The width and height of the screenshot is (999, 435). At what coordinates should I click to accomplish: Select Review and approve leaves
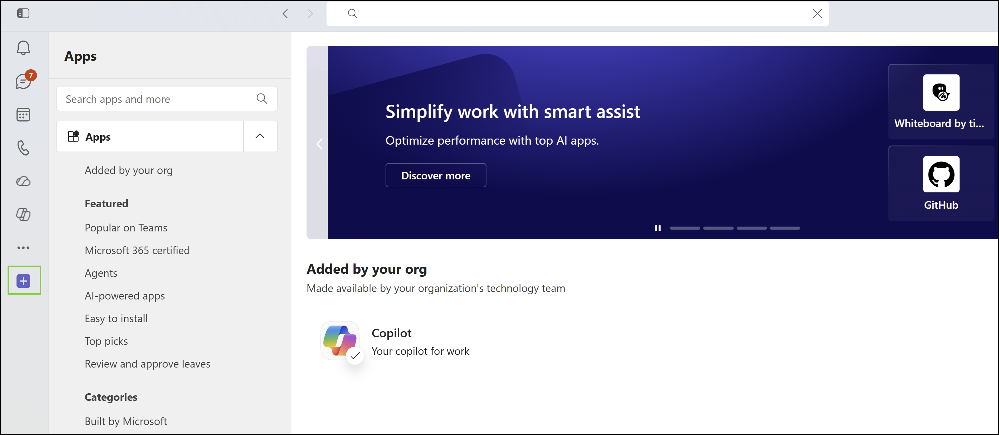coord(148,364)
